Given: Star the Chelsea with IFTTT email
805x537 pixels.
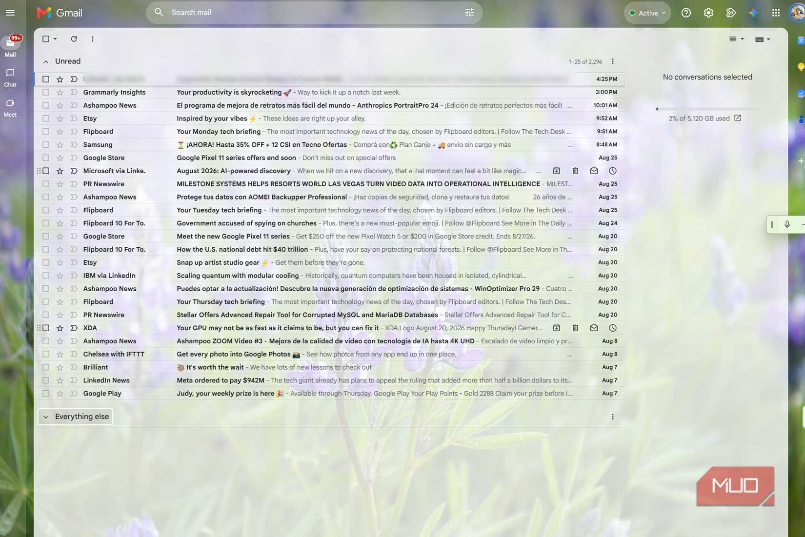Looking at the screenshot, I should point(60,354).
